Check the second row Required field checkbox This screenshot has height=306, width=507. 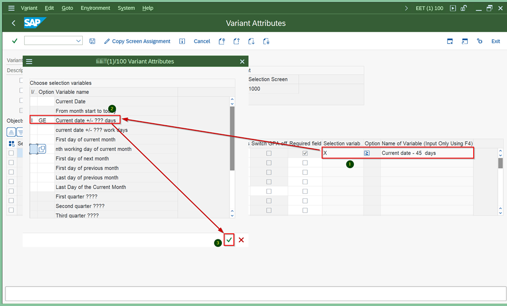tap(305, 163)
